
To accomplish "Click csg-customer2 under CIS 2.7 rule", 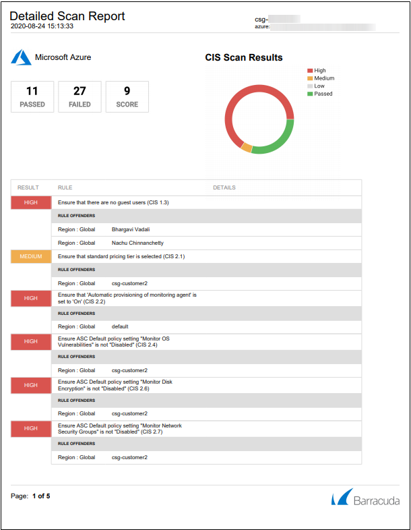I will click(x=129, y=457).
